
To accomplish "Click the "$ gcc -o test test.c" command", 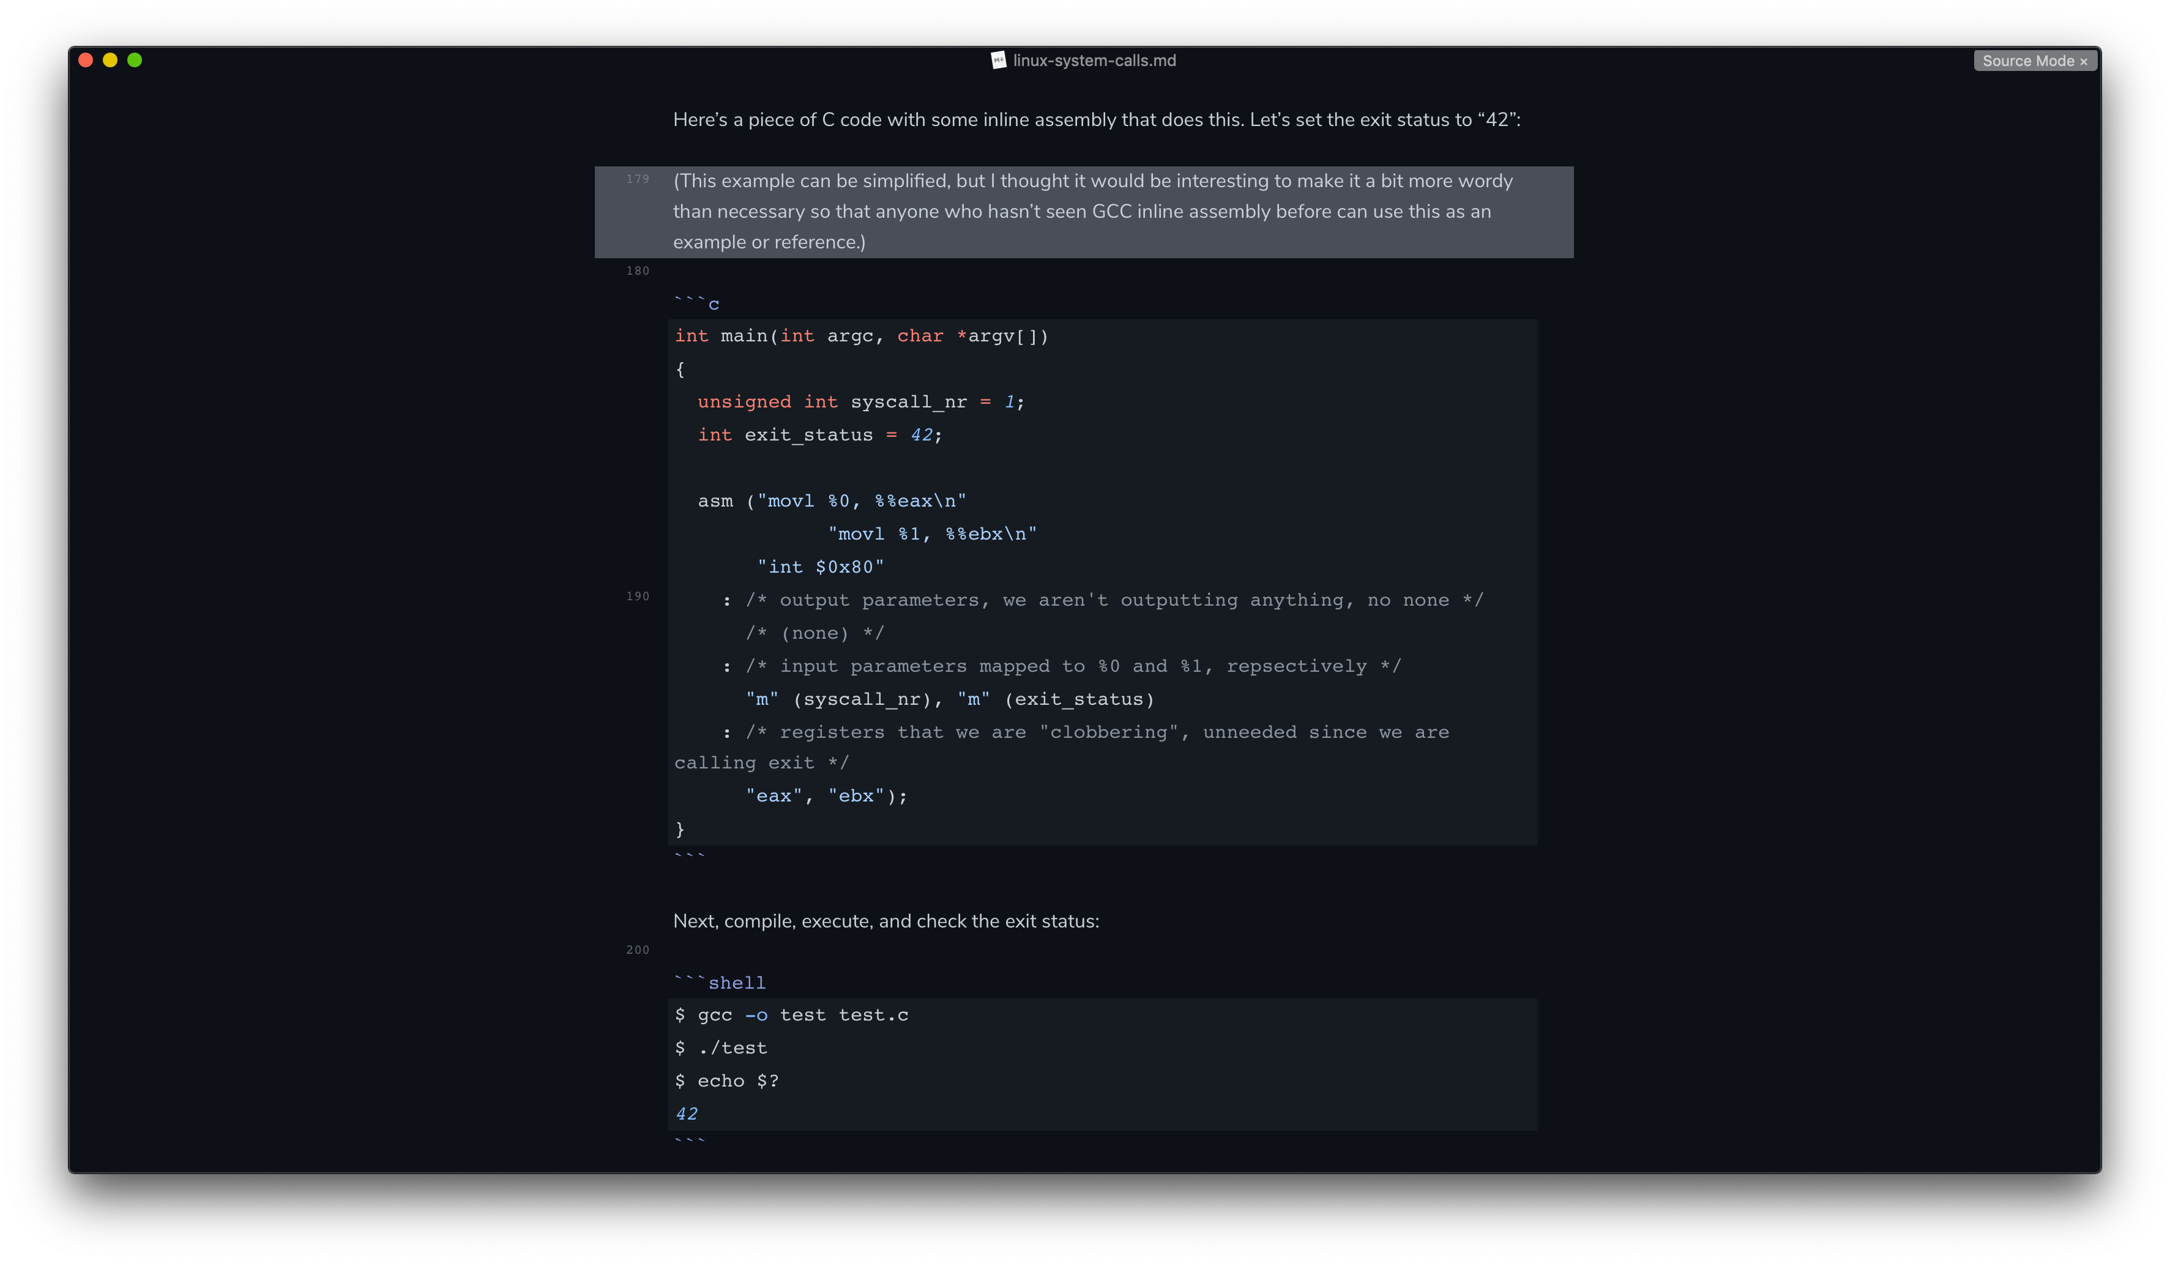I will (x=791, y=1015).
